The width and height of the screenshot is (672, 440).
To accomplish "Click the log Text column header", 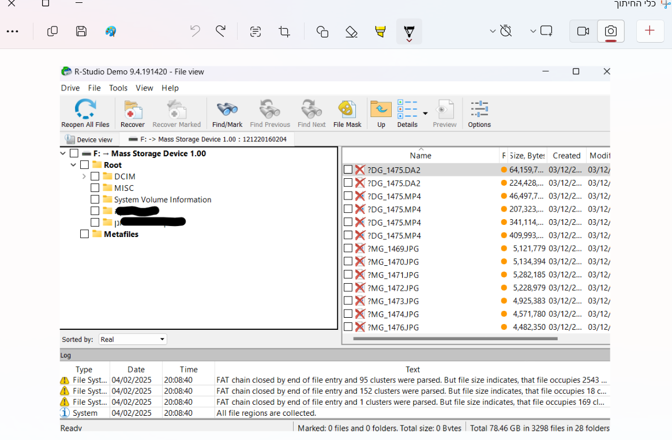I will click(x=412, y=369).
